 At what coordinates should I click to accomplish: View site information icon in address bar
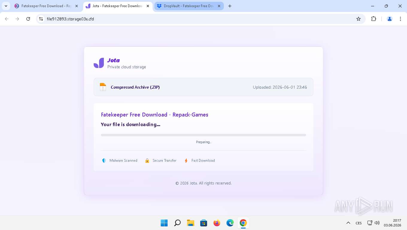(41, 19)
